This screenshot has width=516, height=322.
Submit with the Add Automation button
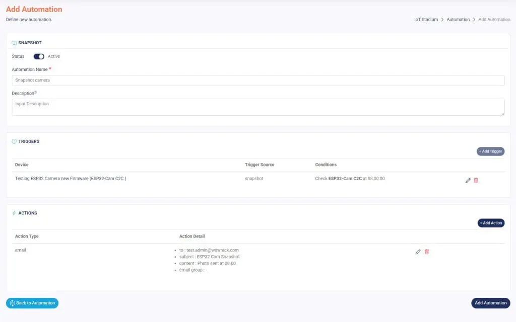pyautogui.click(x=490, y=303)
